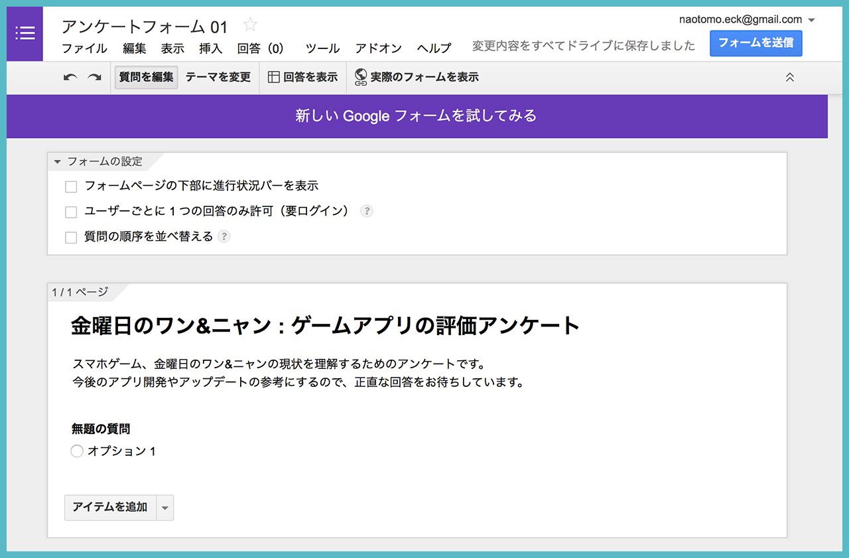Select the オプション 1 radio button
This screenshot has height=558, width=849.
click(77, 451)
